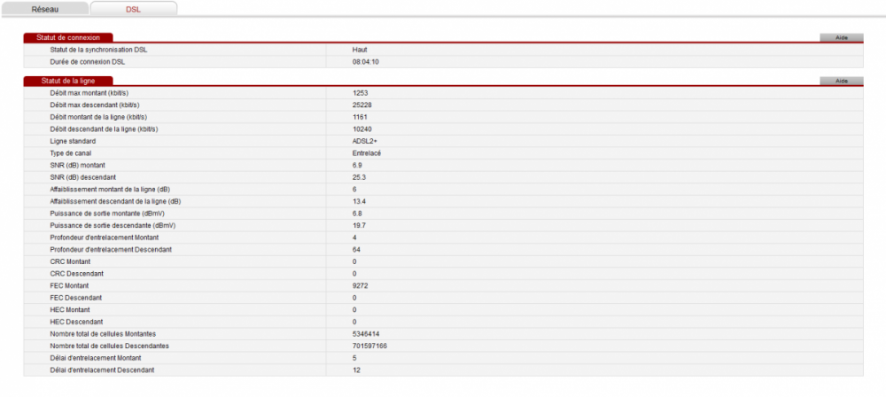Click the ADSL2+ line standard value
This screenshot has width=886, height=397.
point(364,141)
